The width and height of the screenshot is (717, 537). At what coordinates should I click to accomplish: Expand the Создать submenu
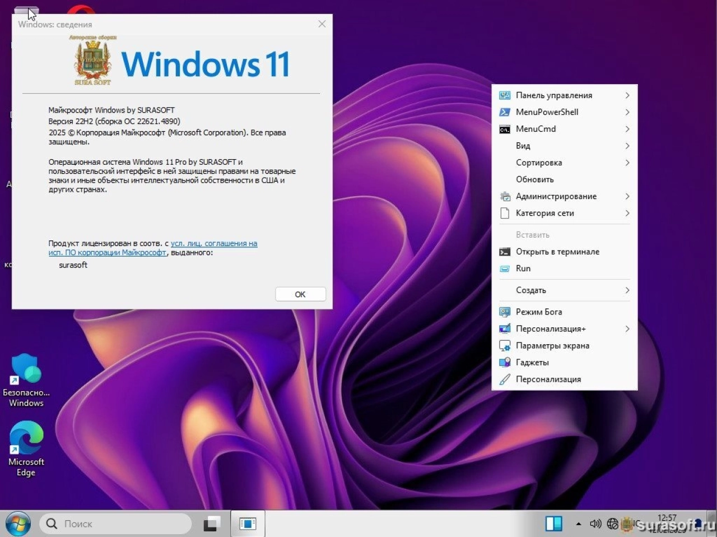point(565,290)
